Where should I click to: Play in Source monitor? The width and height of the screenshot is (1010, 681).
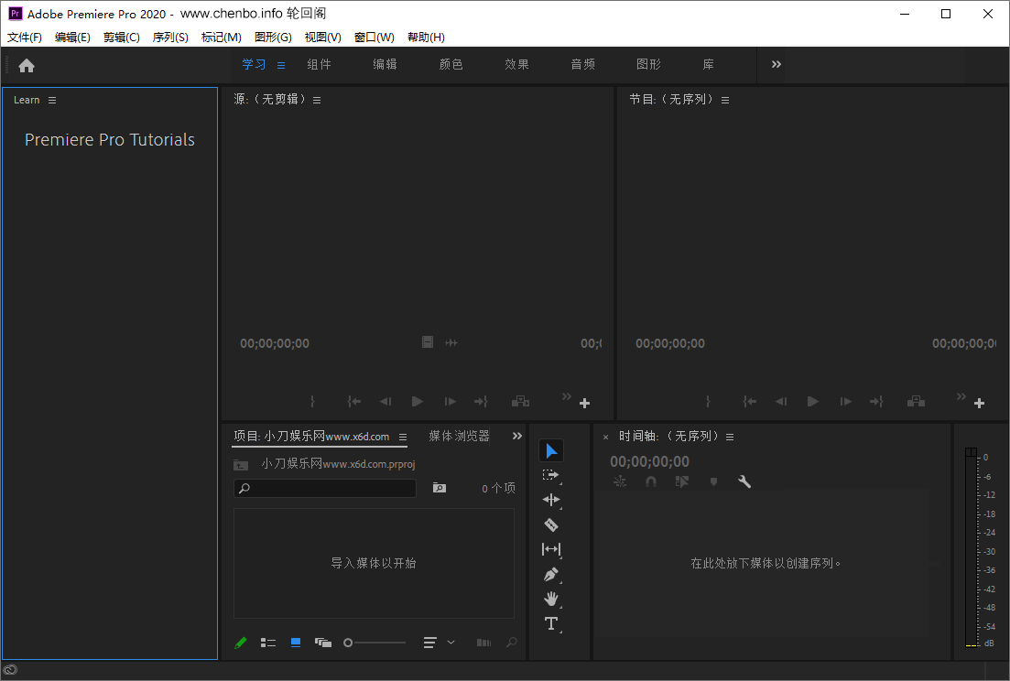pos(418,402)
